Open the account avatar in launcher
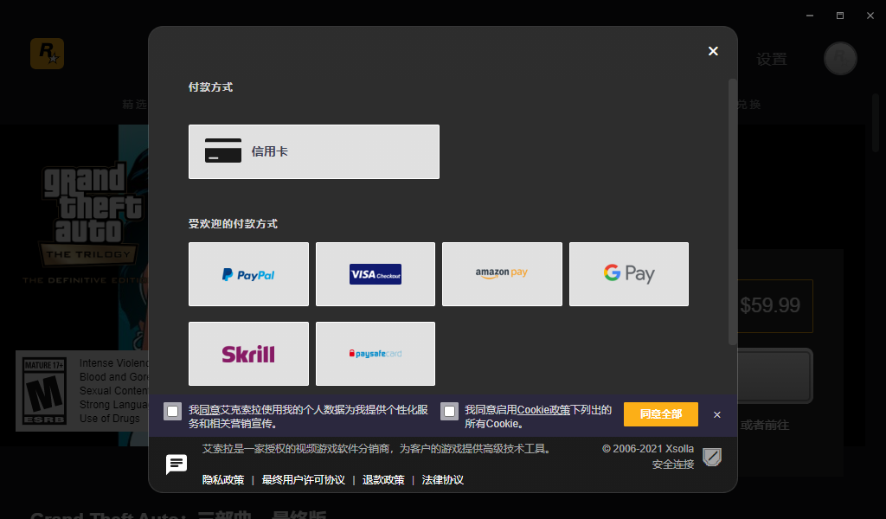This screenshot has width=886, height=519. coord(840,58)
